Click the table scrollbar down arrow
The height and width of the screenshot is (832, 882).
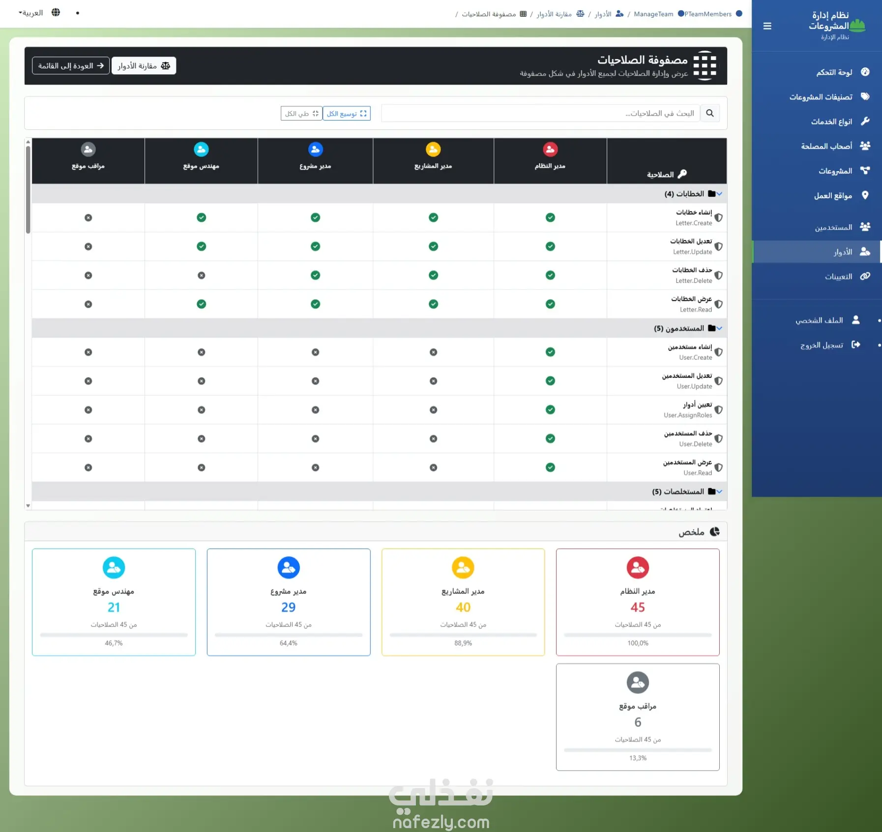(28, 505)
